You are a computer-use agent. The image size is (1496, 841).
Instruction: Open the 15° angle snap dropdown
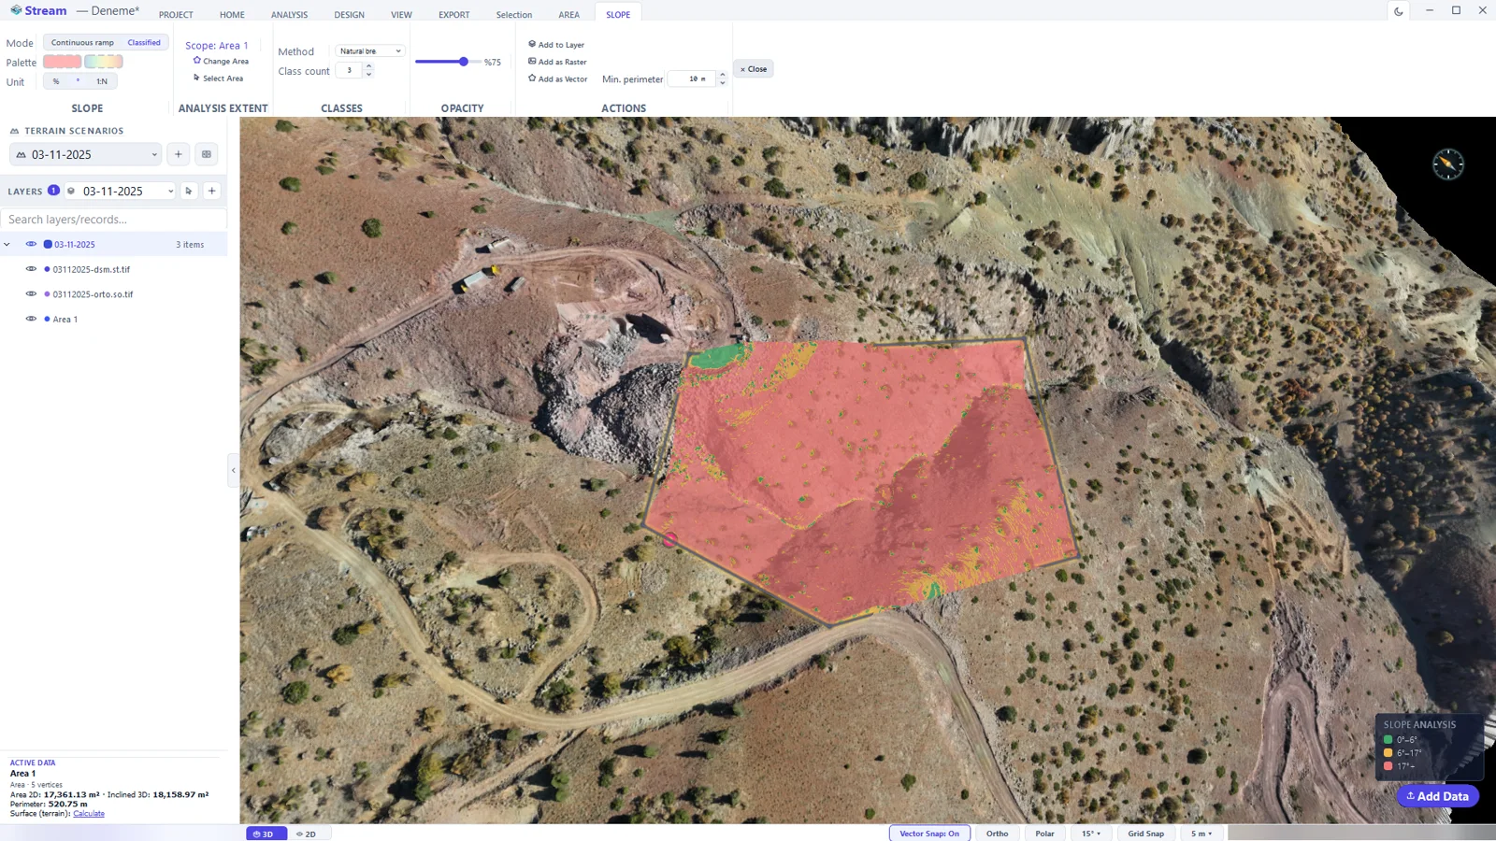coord(1091,834)
